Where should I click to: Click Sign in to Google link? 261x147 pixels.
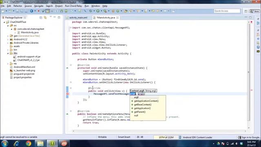pos(249,137)
